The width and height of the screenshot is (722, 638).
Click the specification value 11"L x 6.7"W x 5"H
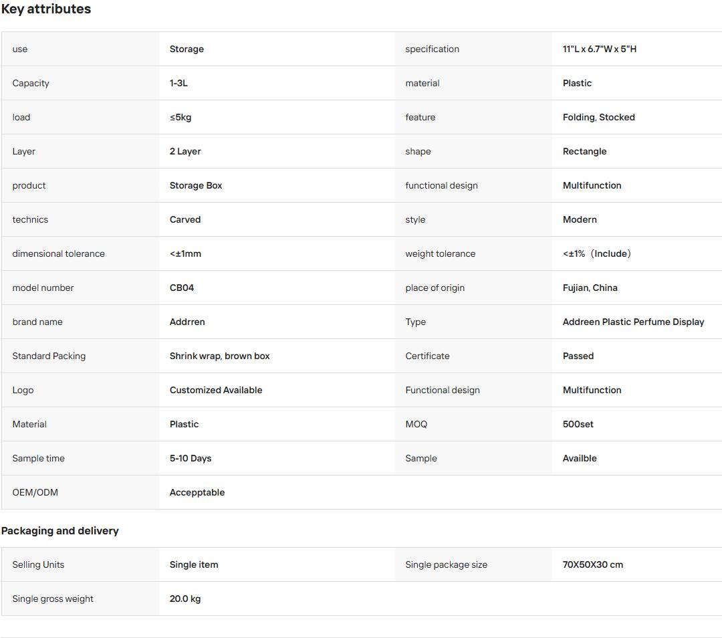point(600,49)
